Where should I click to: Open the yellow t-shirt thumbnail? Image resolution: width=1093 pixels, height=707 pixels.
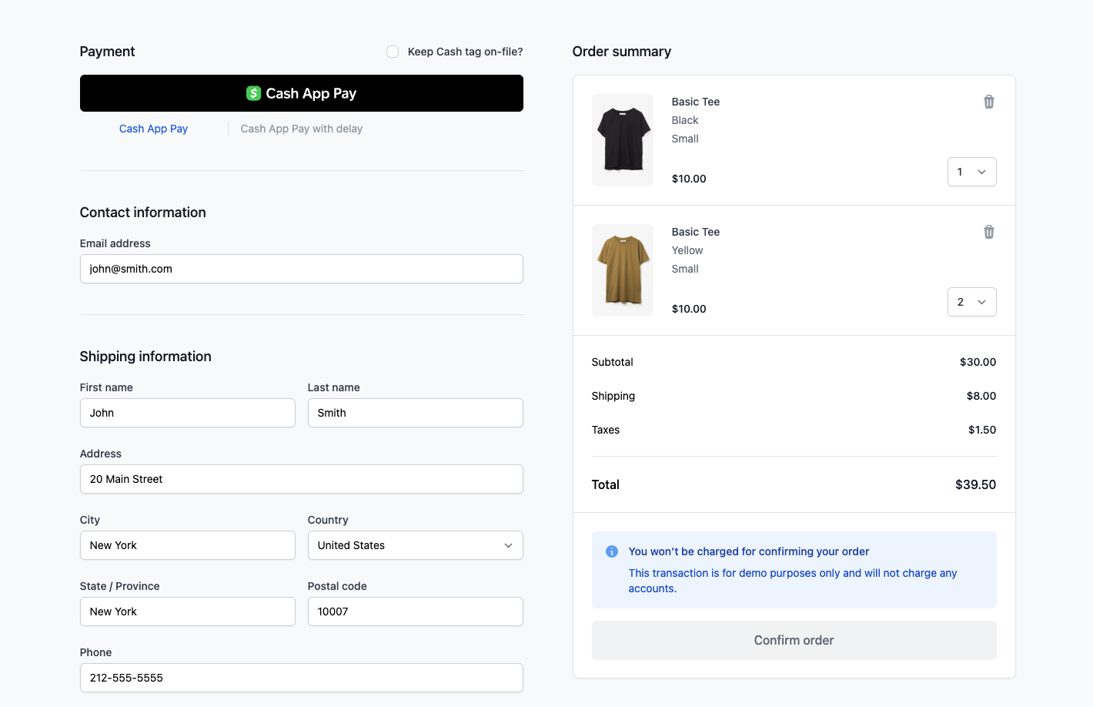[x=622, y=270]
